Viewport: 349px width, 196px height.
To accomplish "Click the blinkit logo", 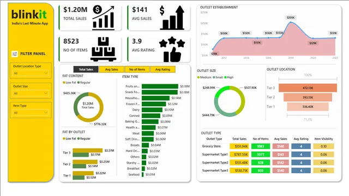I will coord(29,15).
